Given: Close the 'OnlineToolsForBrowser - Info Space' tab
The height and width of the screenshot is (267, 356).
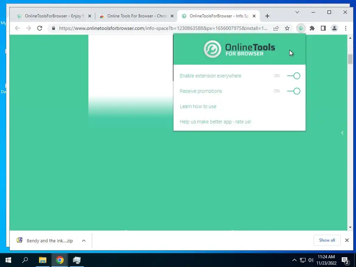Looking at the screenshot, I should (x=254, y=16).
